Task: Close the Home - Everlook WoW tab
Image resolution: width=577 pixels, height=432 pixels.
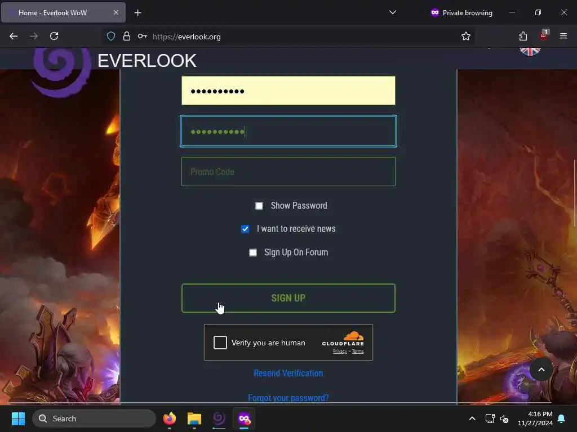Action: 116,12
